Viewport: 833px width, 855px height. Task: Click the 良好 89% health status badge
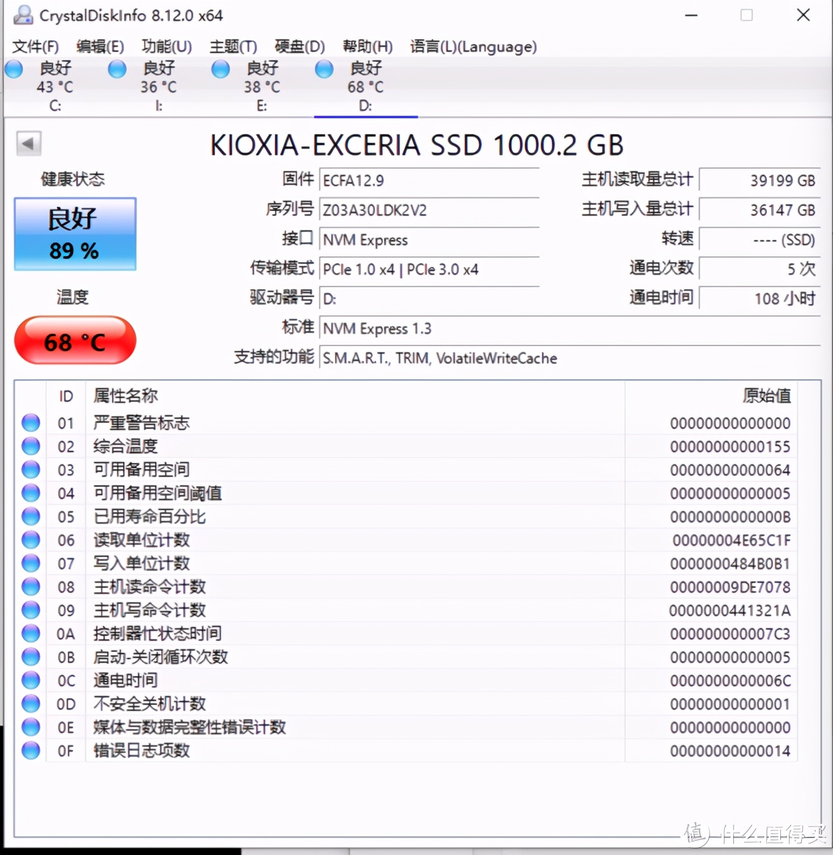point(75,235)
